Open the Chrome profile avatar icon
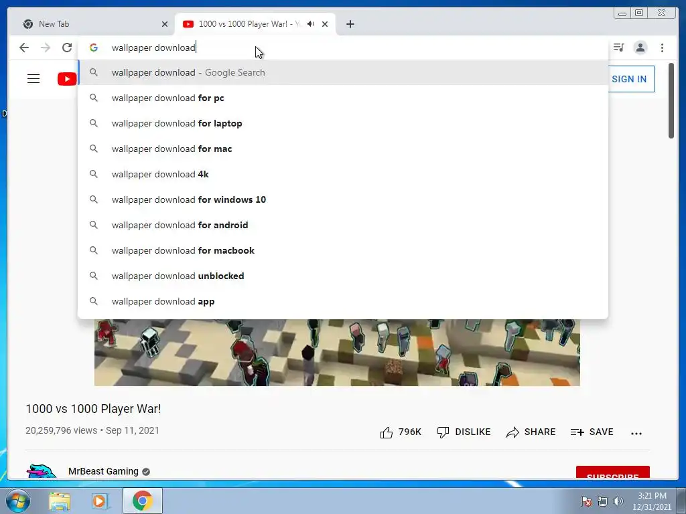 640,48
